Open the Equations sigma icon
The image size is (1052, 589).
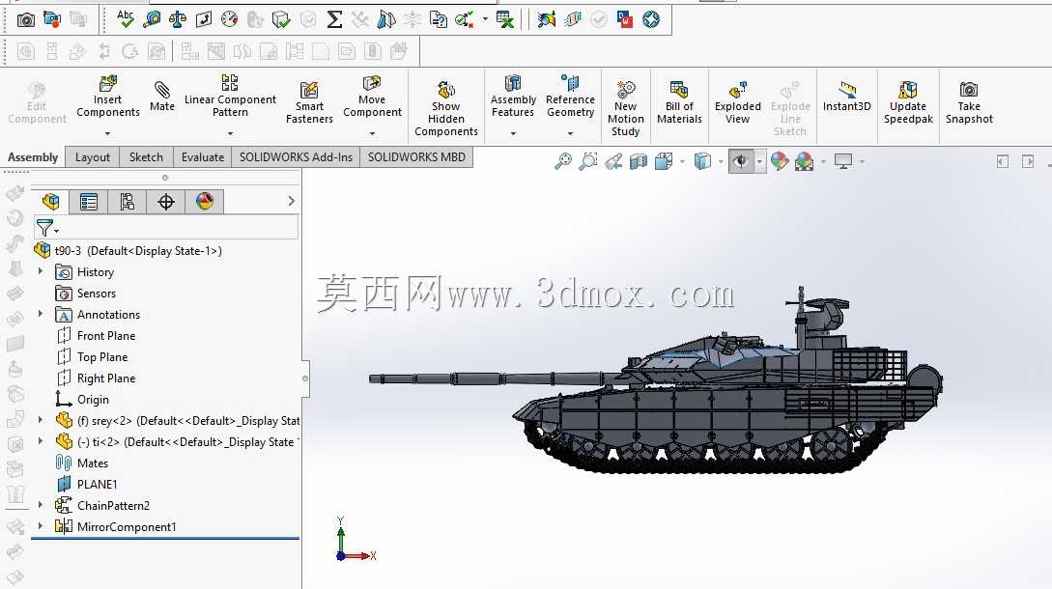(334, 20)
